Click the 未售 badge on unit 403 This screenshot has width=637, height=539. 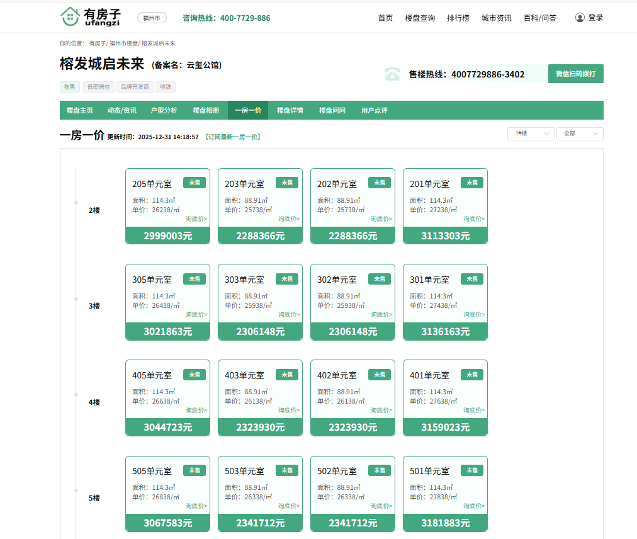pos(287,374)
